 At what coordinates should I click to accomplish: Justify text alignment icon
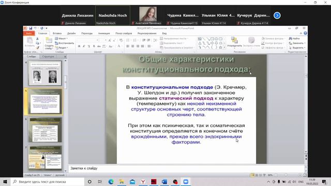(x=143, y=46)
